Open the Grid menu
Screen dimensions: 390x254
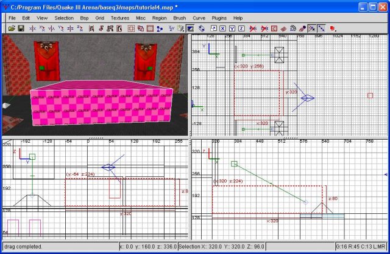tap(99, 18)
